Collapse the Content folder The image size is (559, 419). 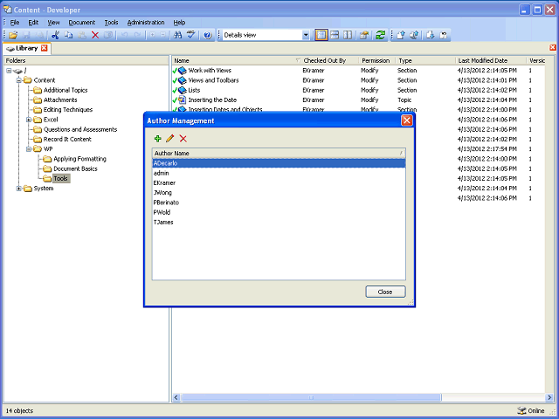(x=19, y=80)
